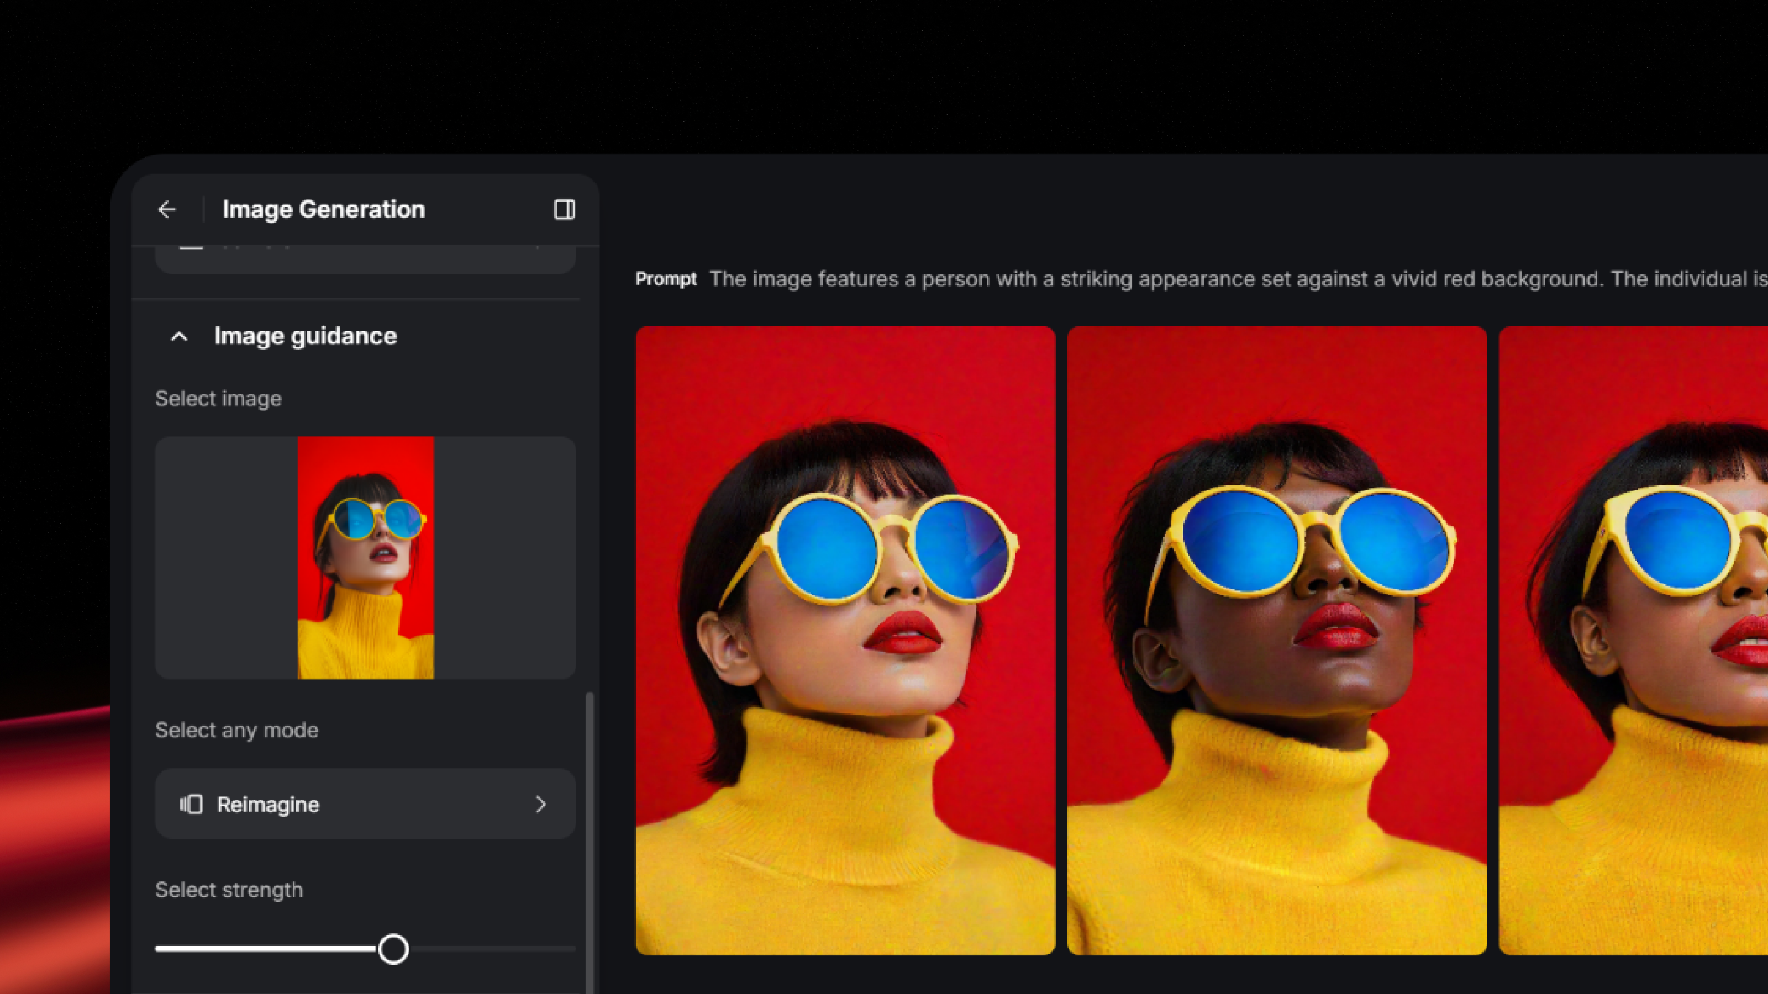
Task: Click the Image guidance heading
Action: (306, 336)
